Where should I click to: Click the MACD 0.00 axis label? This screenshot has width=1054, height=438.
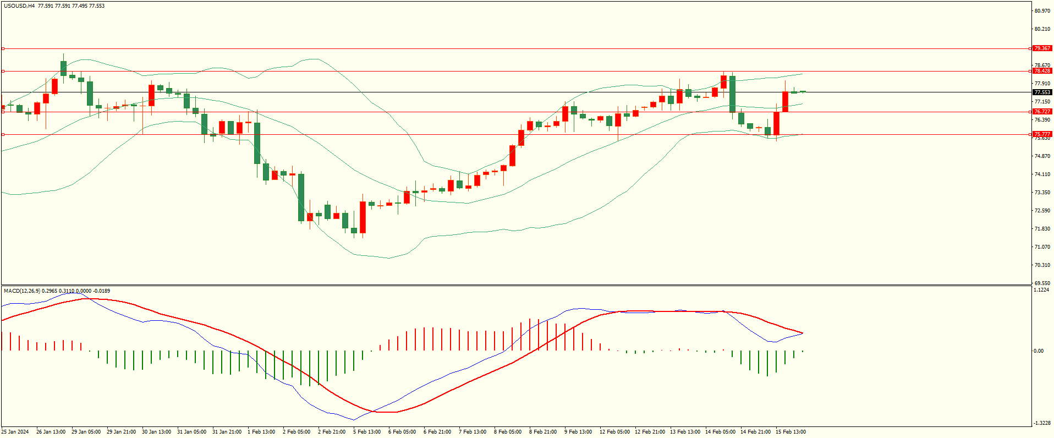pyautogui.click(x=1039, y=351)
